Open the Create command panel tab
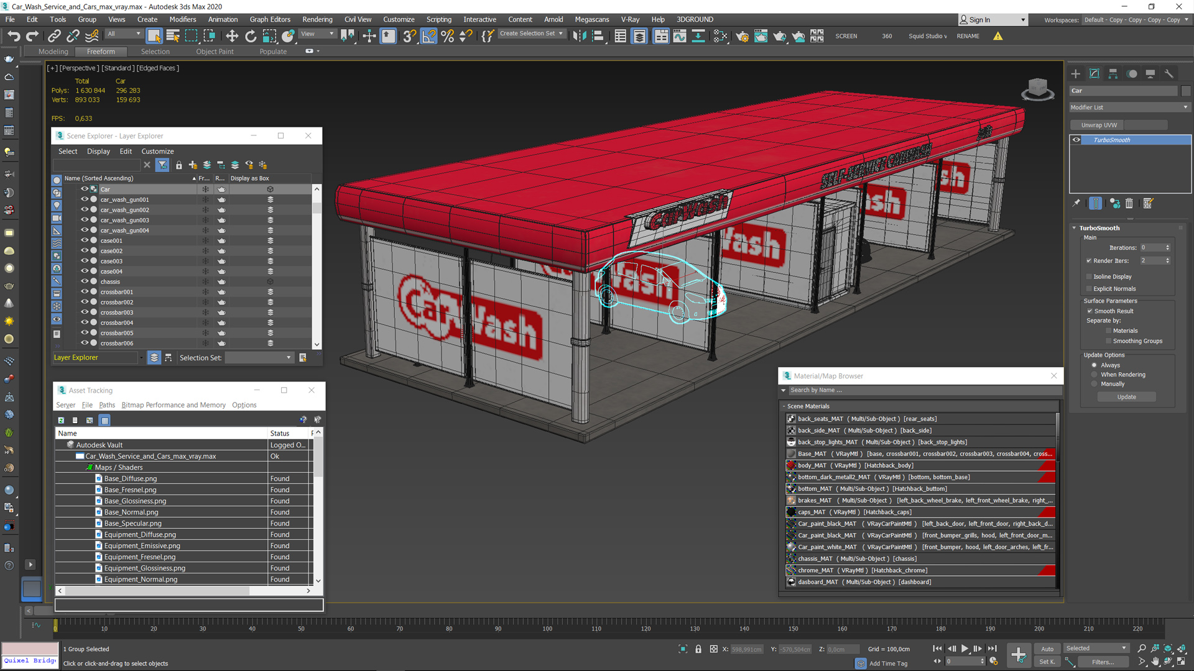Viewport: 1194px width, 671px height. (x=1076, y=73)
